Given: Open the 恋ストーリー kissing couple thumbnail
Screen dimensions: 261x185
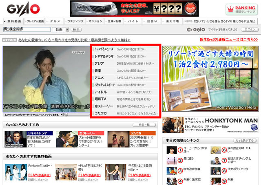Looking at the screenshot, I should pos(67,139).
